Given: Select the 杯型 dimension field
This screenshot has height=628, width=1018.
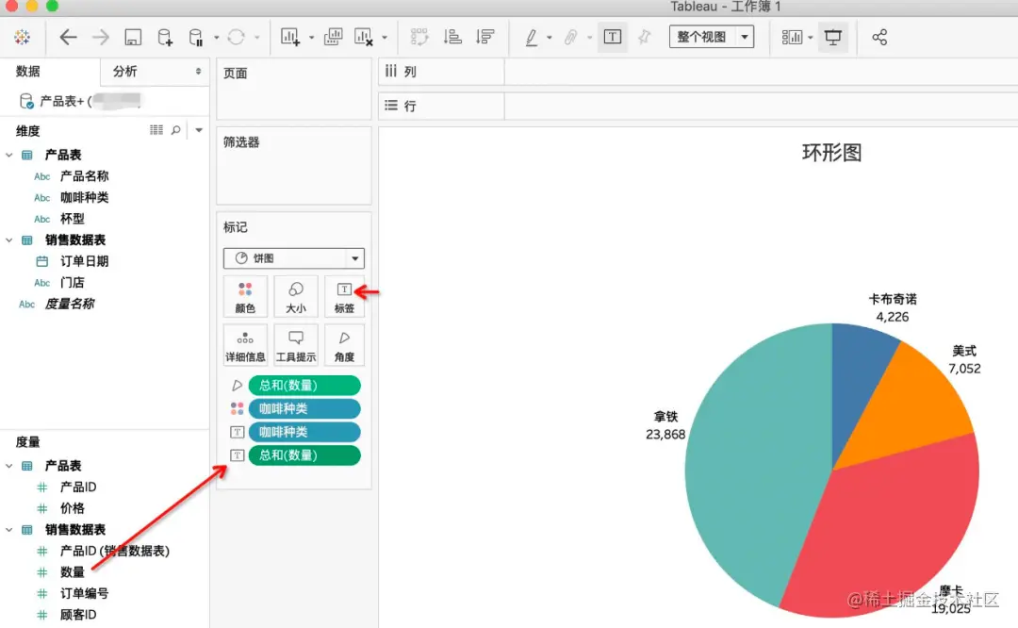Looking at the screenshot, I should (x=72, y=219).
